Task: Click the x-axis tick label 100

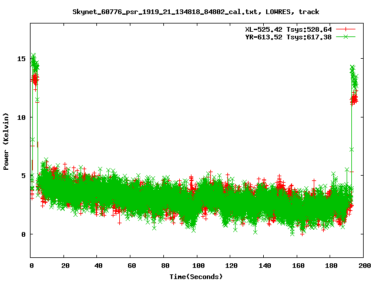Action: click(x=199, y=266)
